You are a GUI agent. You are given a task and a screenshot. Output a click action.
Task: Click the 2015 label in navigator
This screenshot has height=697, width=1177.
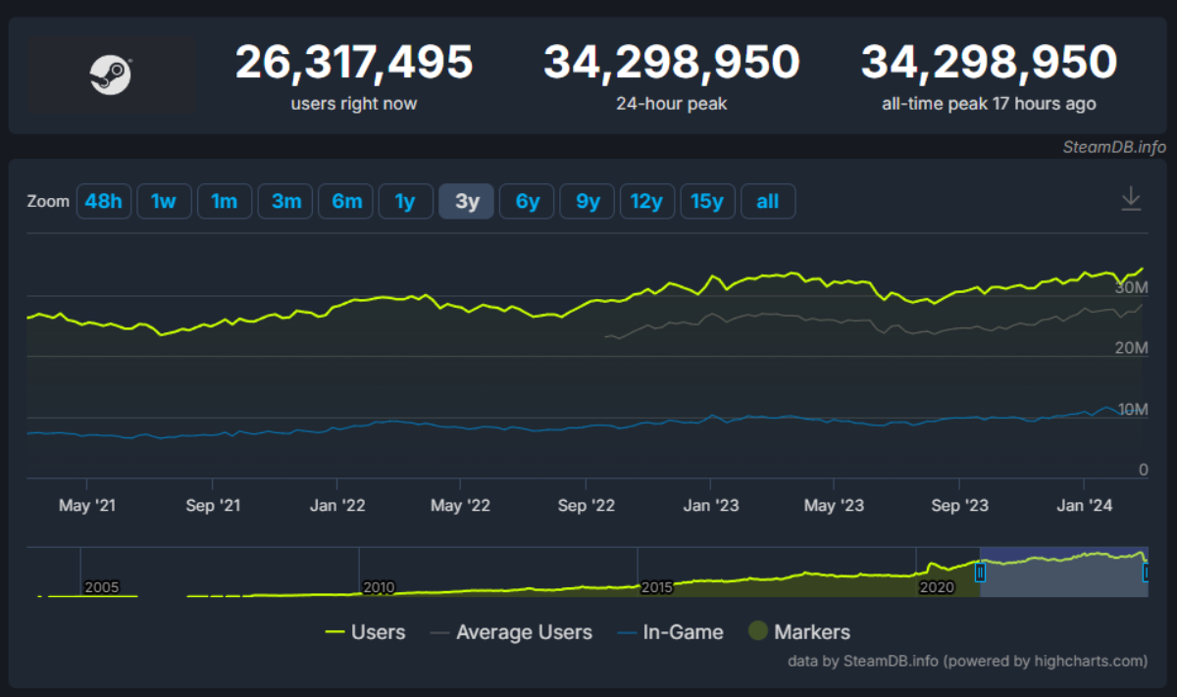point(658,587)
